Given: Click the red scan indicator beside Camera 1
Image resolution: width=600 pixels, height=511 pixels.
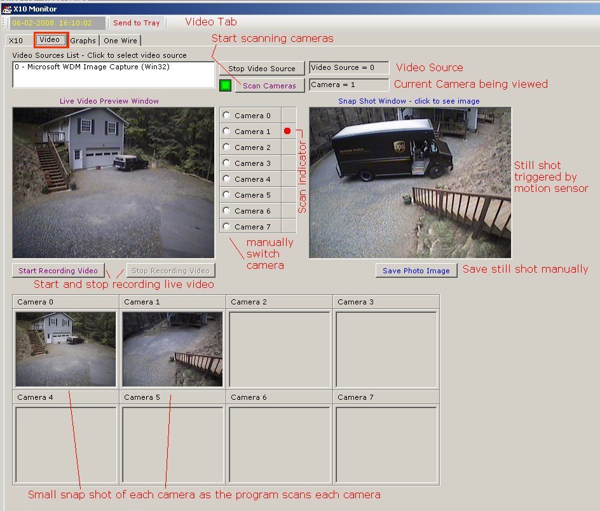Looking at the screenshot, I should tap(287, 131).
